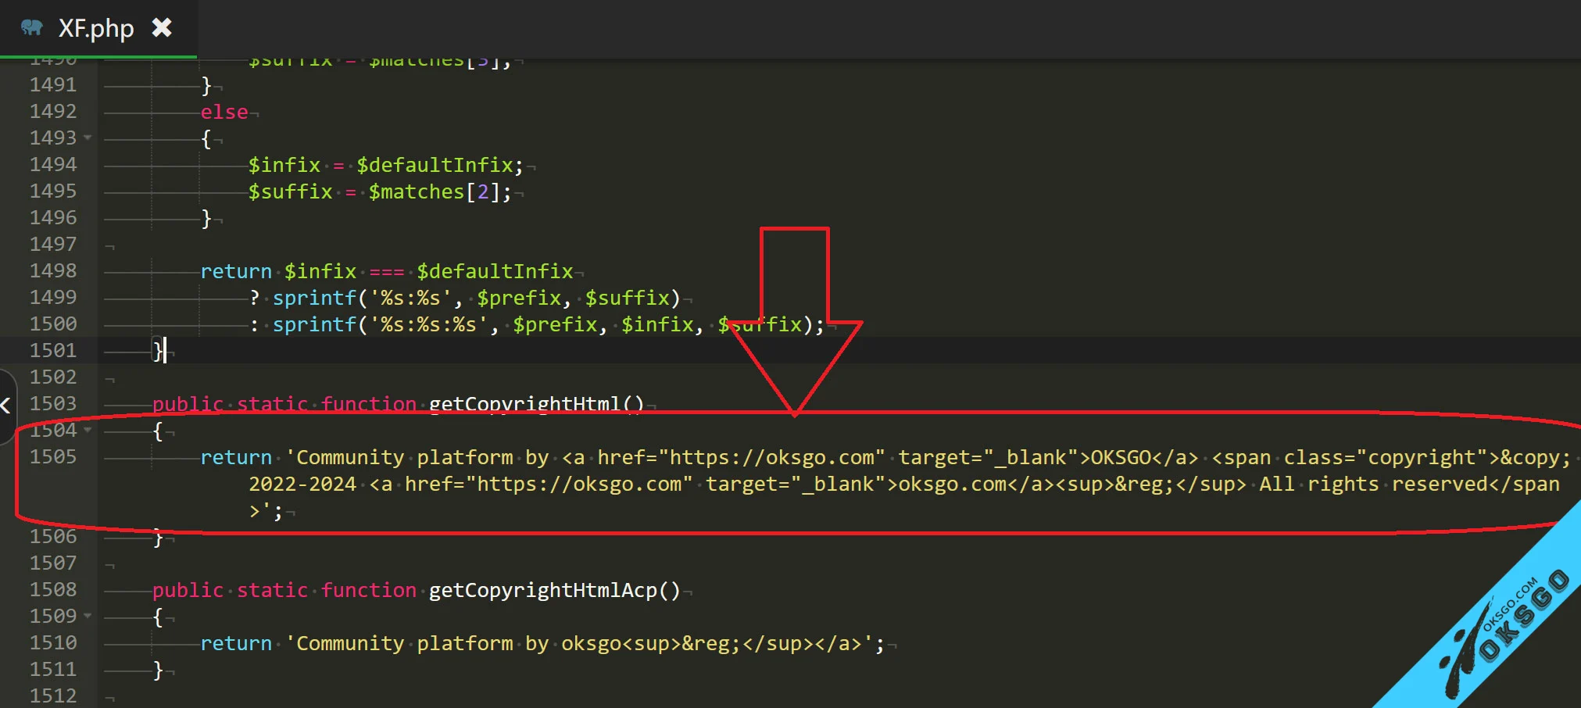The image size is (1581, 708).
Task: Click line number 1503
Action: 53,403
